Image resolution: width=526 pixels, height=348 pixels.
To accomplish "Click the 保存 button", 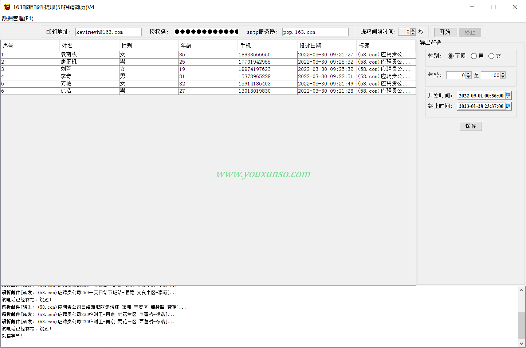I will (x=470, y=126).
